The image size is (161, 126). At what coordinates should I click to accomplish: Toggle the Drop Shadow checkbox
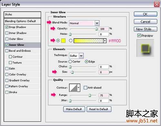[7, 27]
